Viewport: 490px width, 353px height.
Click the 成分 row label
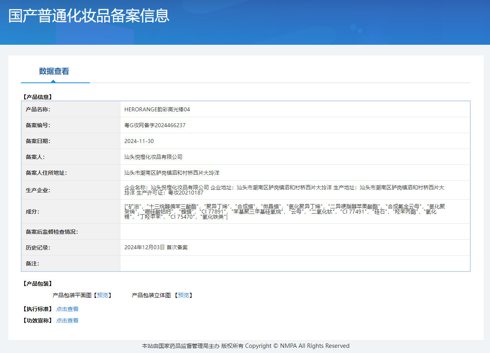pos(32,211)
